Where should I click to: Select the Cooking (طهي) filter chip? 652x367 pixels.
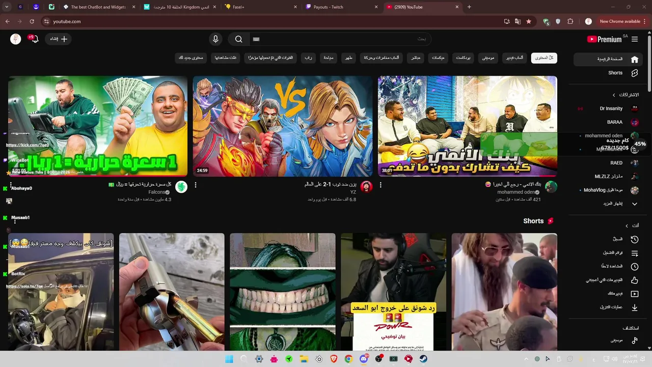coord(348,58)
